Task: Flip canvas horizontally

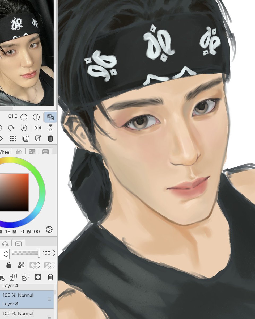Action: 38,128
